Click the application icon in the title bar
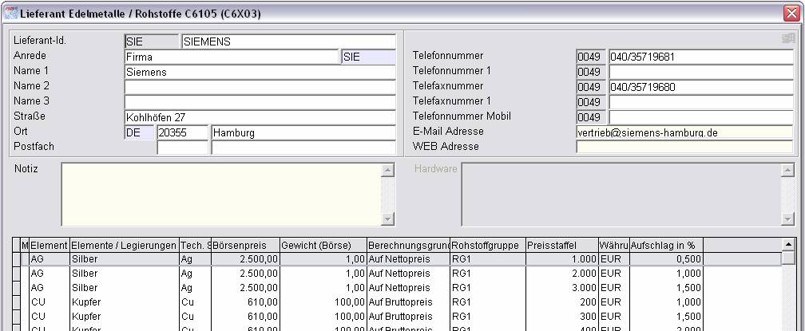This screenshot has width=805, height=331. 10,14
